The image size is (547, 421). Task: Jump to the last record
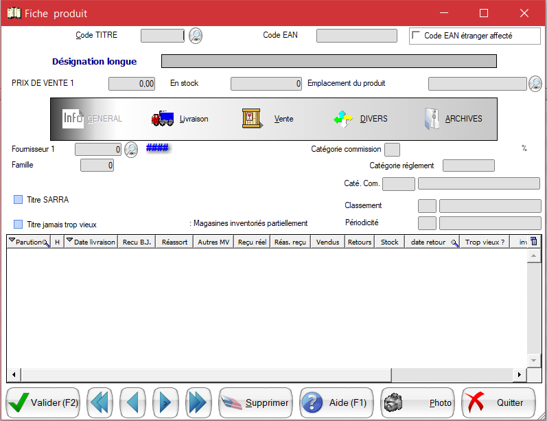[x=198, y=402]
